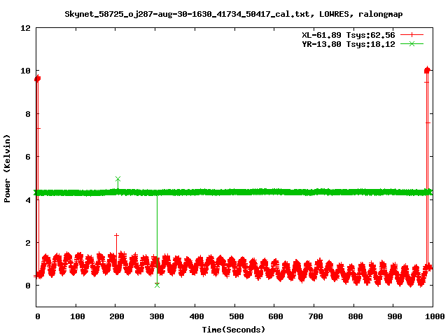The height and width of the screenshot is (336, 448).
Task: Click the green X marker at zero power
Action: pyautogui.click(x=157, y=285)
